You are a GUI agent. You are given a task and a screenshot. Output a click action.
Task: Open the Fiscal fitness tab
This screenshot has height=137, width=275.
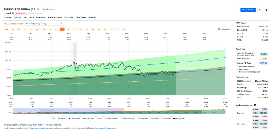tap(81, 17)
